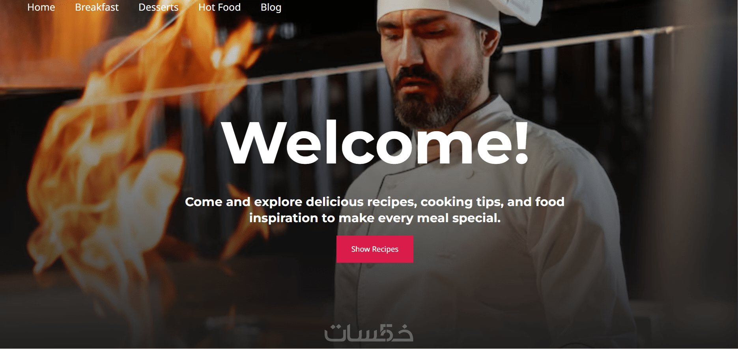The image size is (738, 349).
Task: Click the large Welcome! heading
Action: pos(375,143)
